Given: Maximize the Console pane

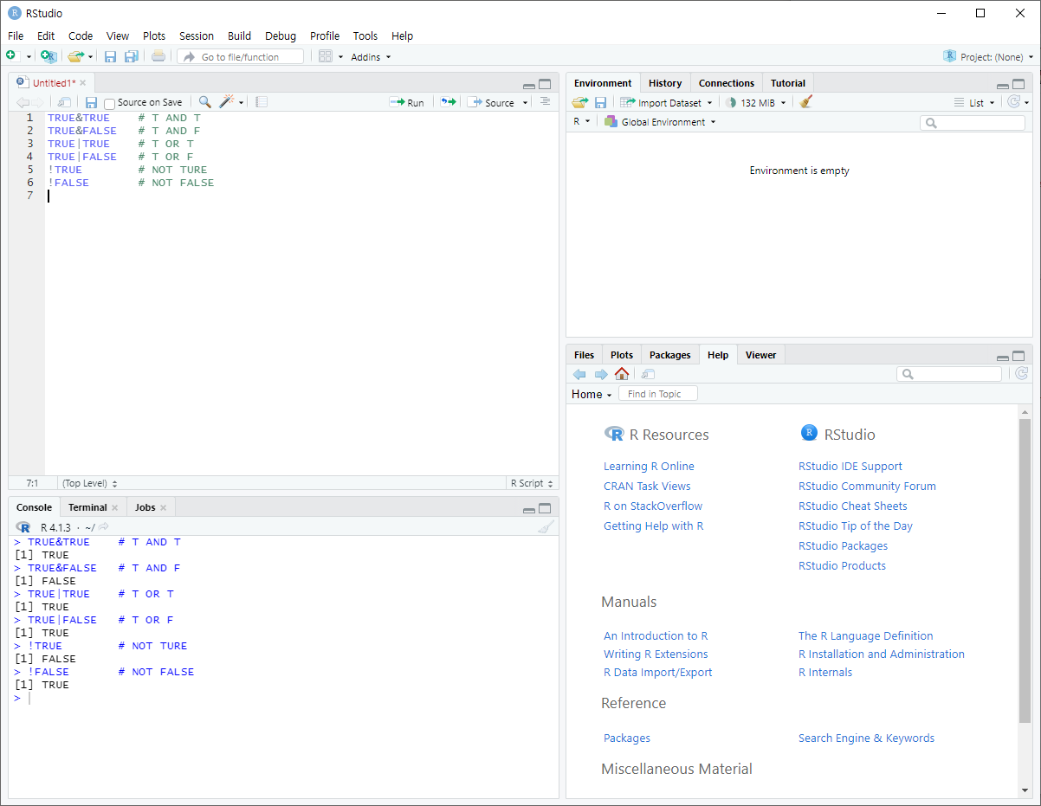Looking at the screenshot, I should coord(545,508).
